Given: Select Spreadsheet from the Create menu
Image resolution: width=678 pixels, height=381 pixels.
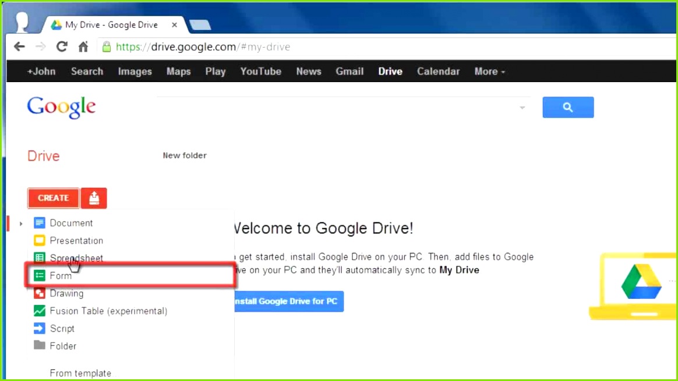Looking at the screenshot, I should (76, 258).
